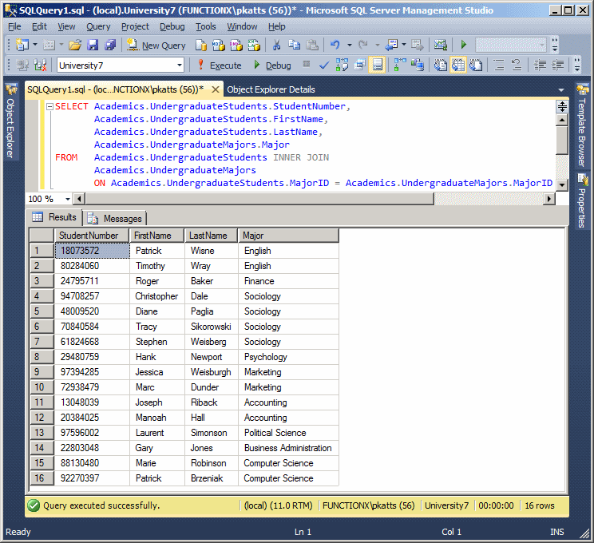
Task: Open the 100 % zoom dropdown
Action: coord(67,199)
